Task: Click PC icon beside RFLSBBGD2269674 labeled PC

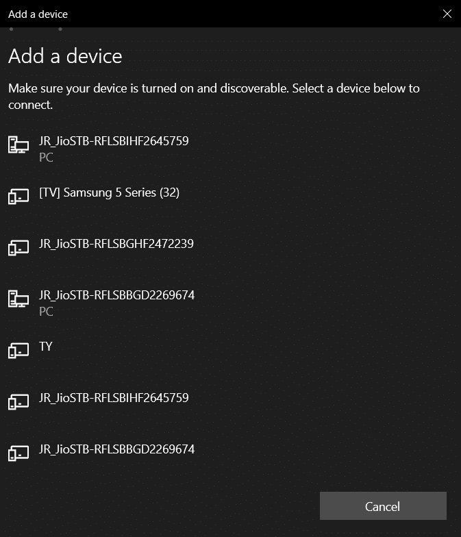Action: tap(18, 299)
